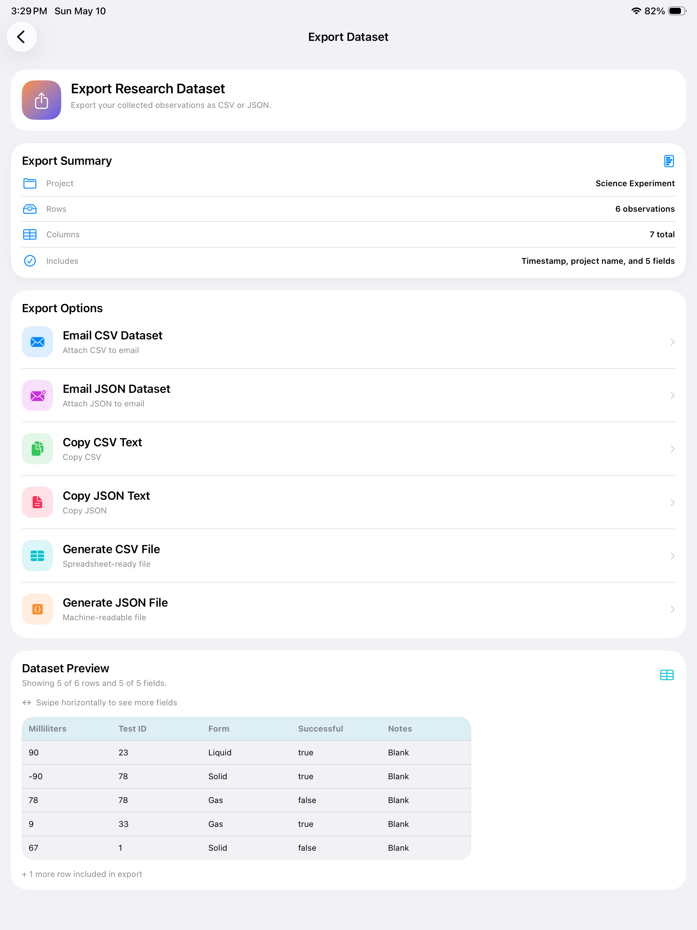
Task: Click Timestamp, project name, and 5 fields
Action: click(598, 261)
